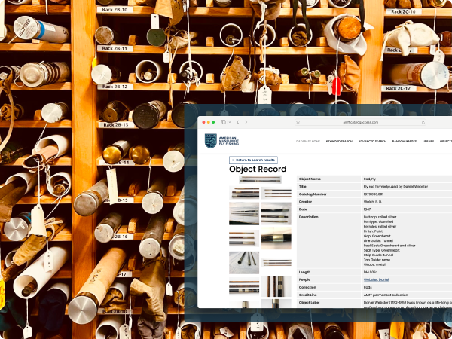
Task: View the angled rod tips thumbnail
Action: pyautogui.click(x=244, y=262)
